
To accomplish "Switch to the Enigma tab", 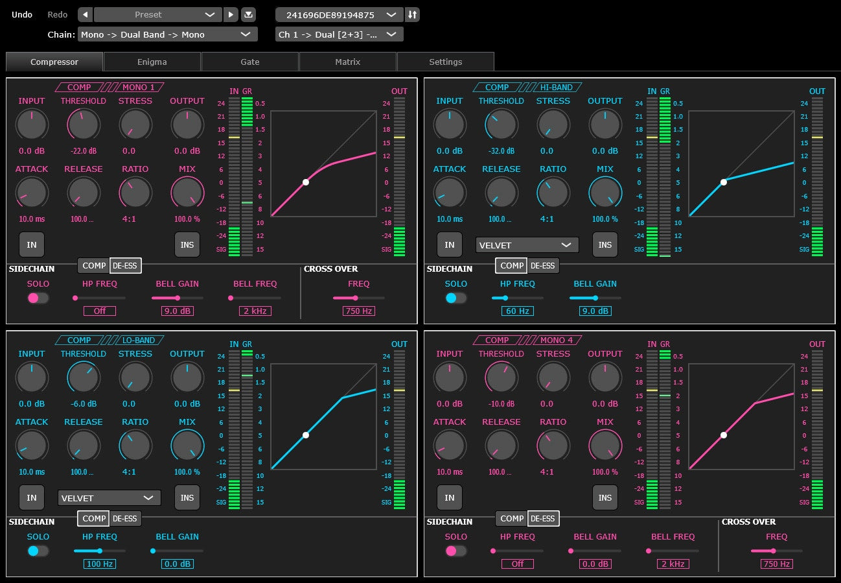I will (x=152, y=62).
